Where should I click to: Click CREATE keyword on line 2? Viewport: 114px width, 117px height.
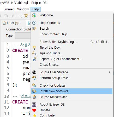point(20,50)
